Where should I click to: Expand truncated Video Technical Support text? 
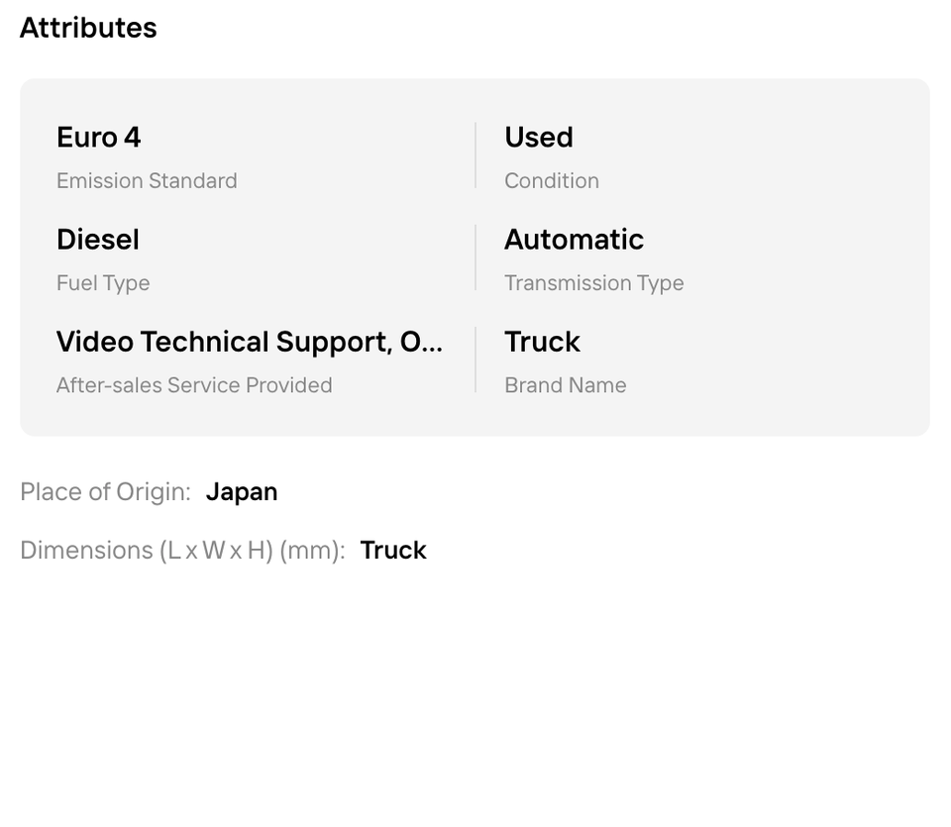click(x=250, y=342)
